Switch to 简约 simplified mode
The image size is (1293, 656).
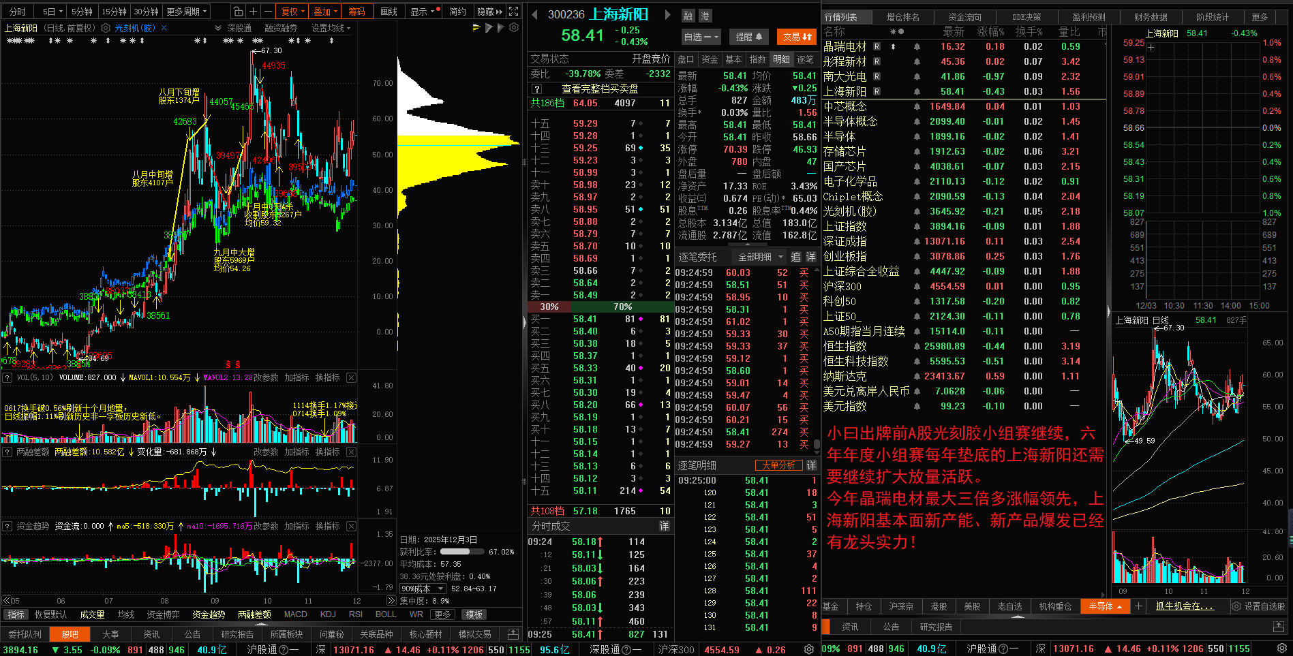coord(457,12)
